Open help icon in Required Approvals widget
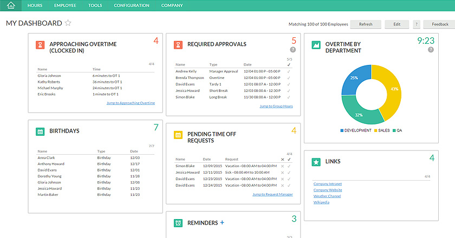This screenshot has width=455, height=238. point(293,50)
